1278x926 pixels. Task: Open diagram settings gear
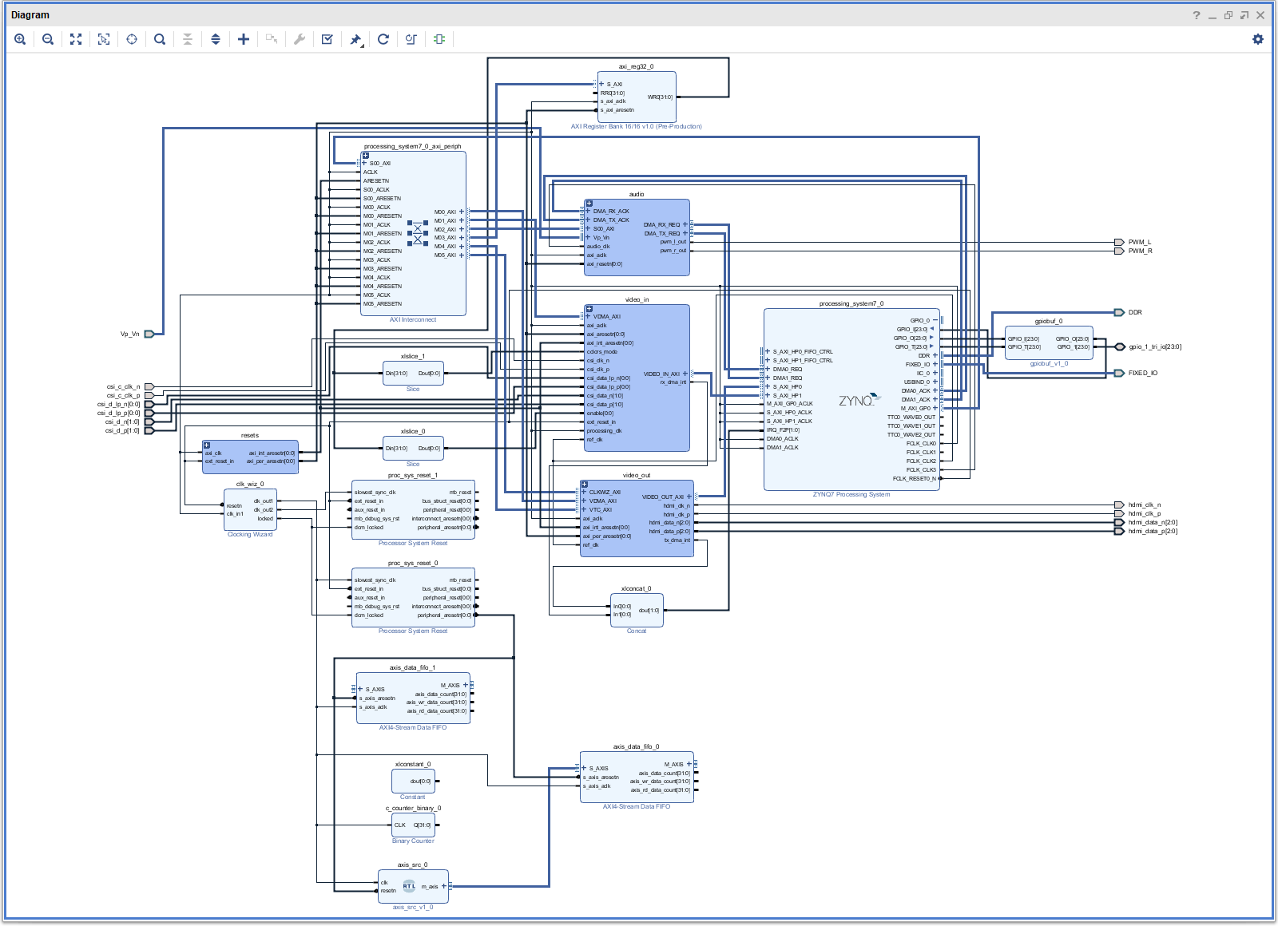coord(1258,39)
